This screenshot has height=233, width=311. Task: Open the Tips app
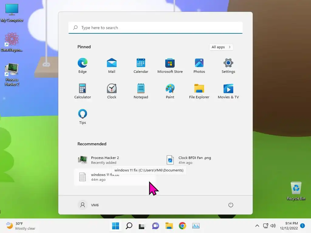[x=83, y=117]
